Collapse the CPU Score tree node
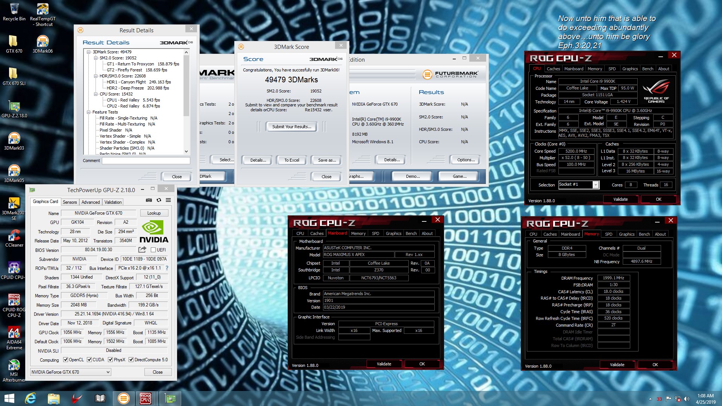Screen dimensions: 722x406 tap(96, 94)
